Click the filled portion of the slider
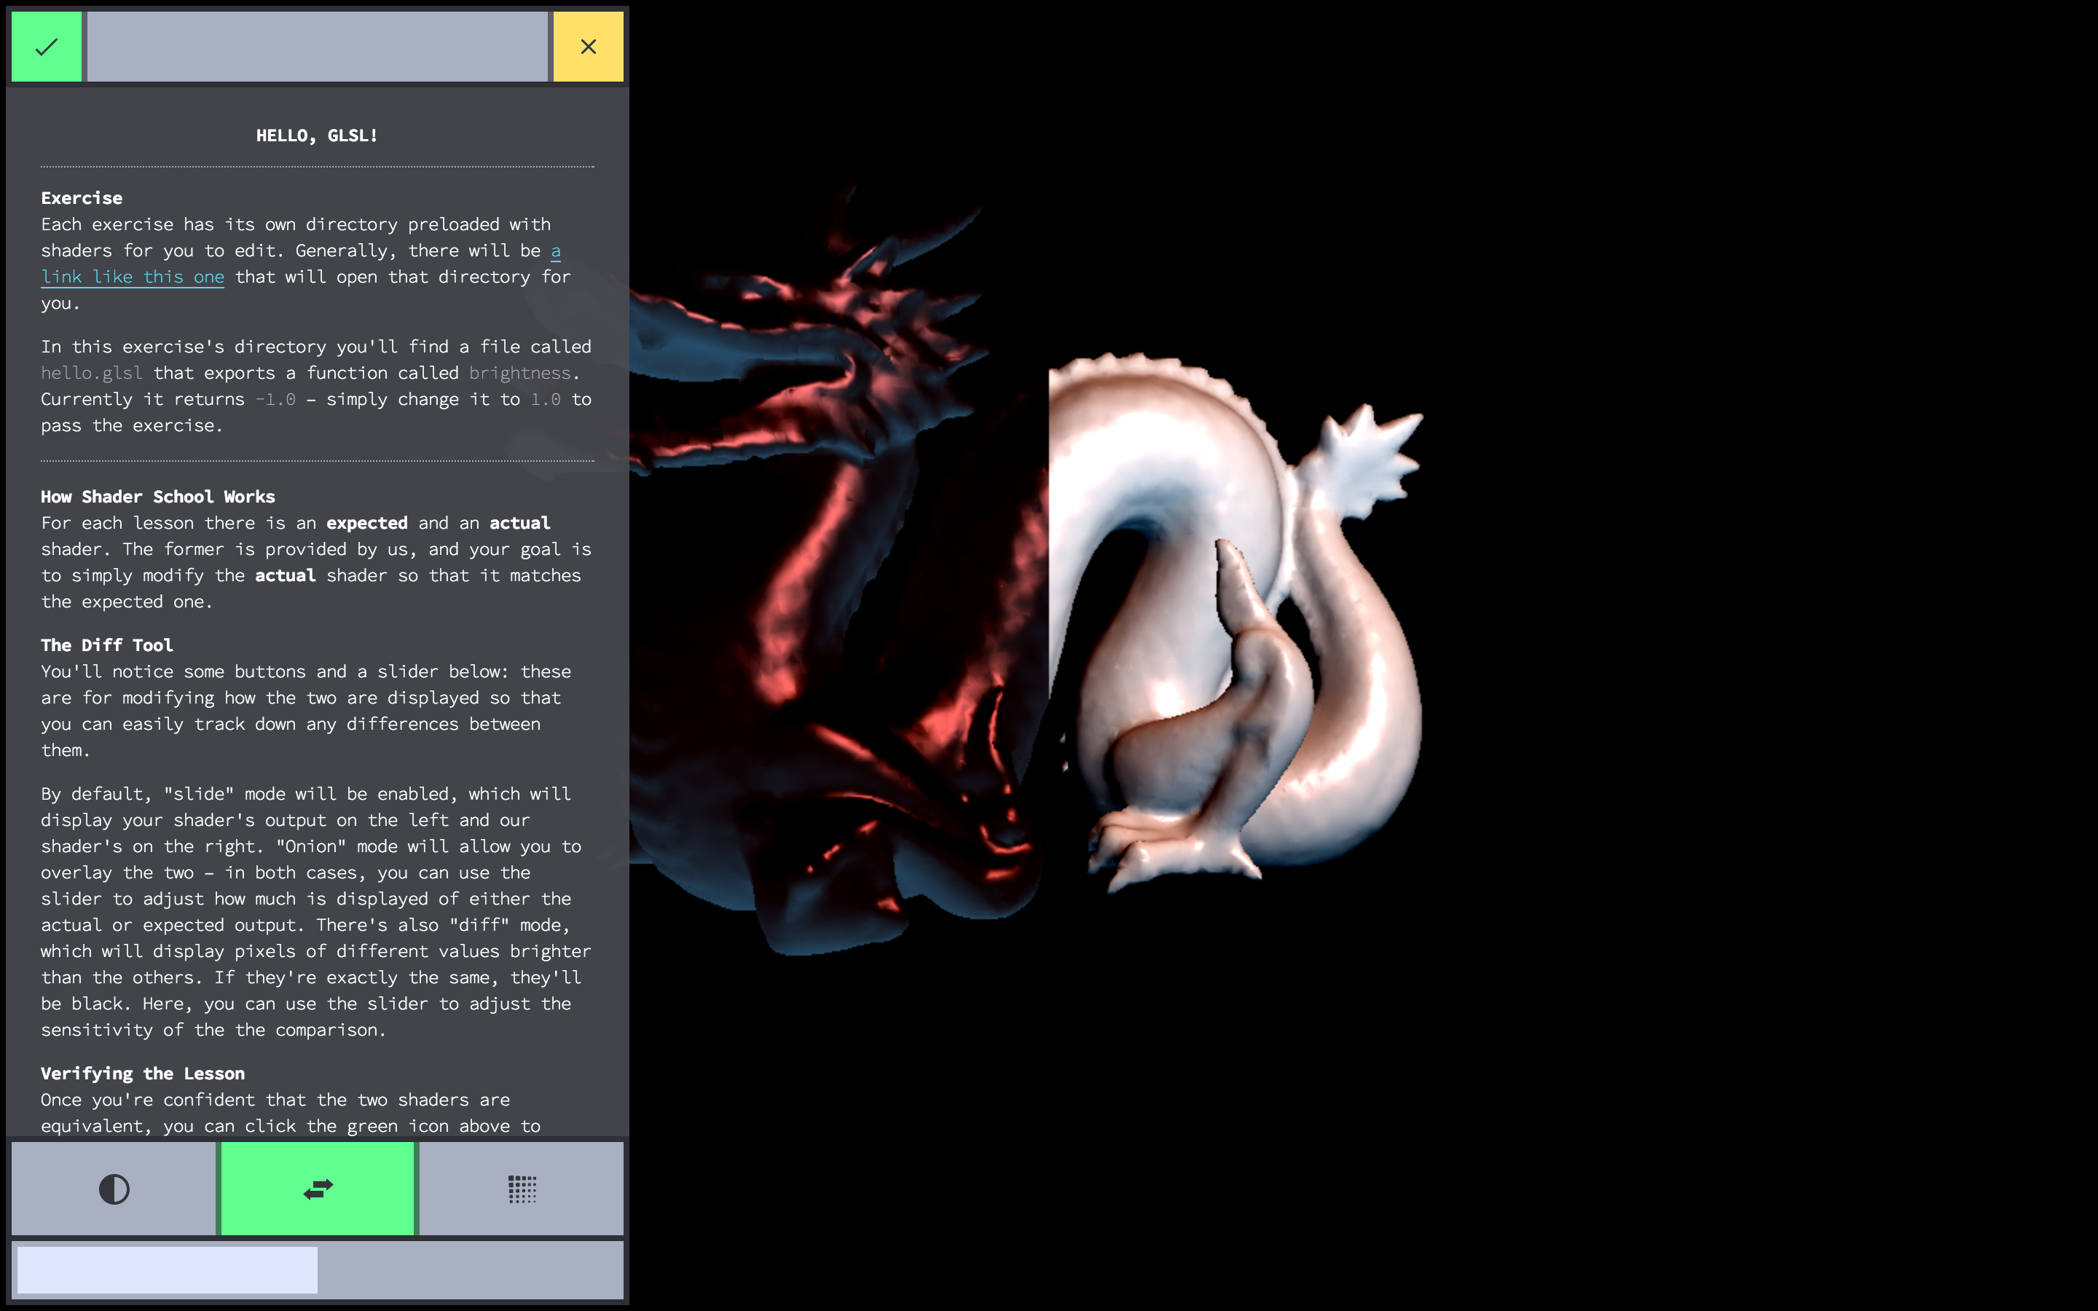 [166, 1269]
